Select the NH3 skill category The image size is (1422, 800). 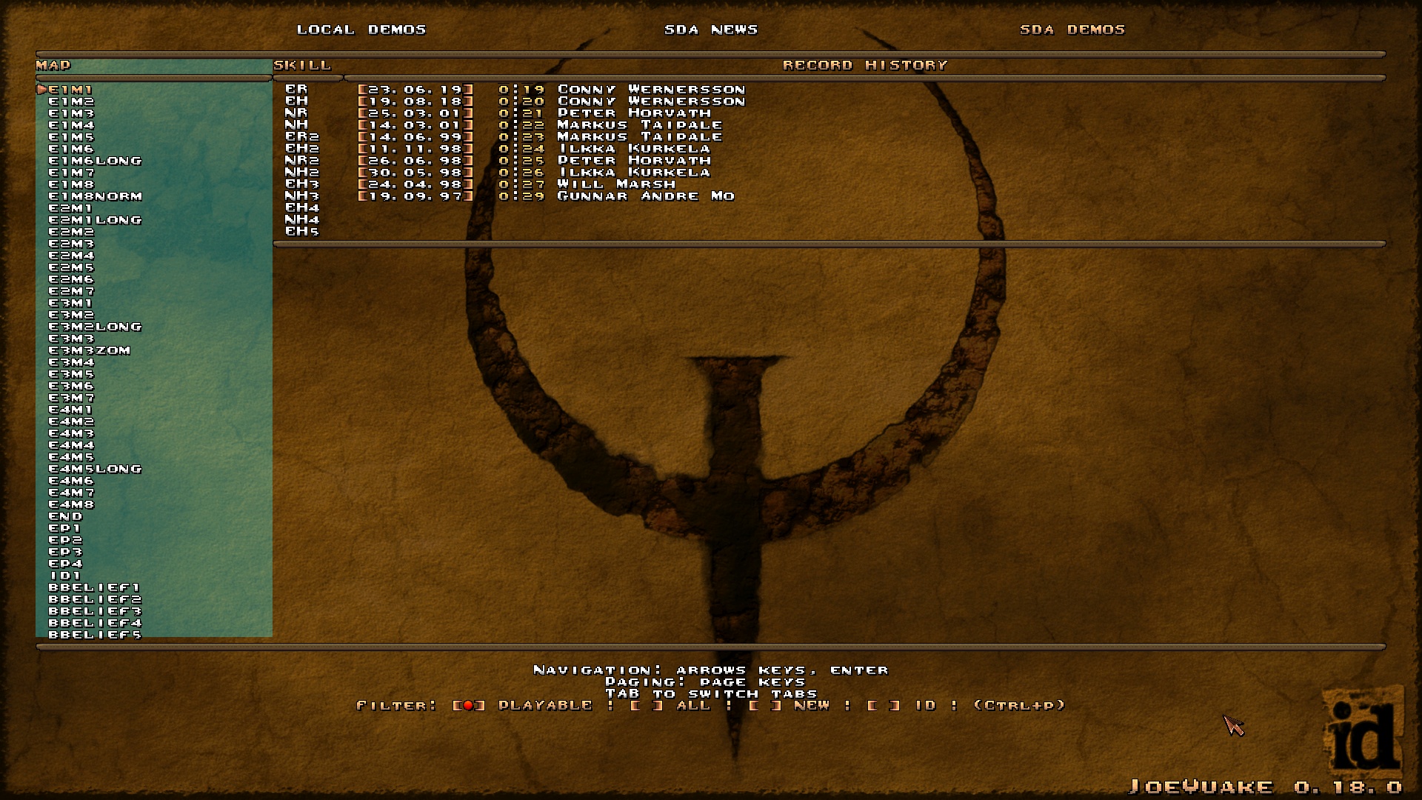(302, 196)
